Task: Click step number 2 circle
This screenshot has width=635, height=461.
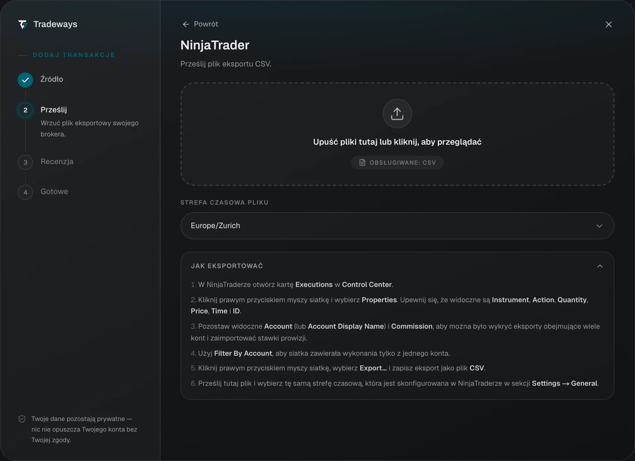Action: click(x=25, y=110)
